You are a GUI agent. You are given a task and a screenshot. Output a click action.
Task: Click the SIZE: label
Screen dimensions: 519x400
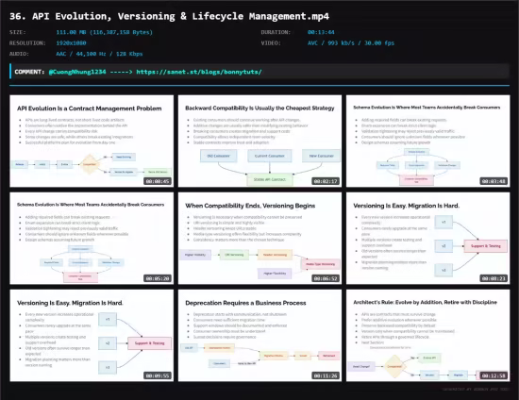coord(18,32)
